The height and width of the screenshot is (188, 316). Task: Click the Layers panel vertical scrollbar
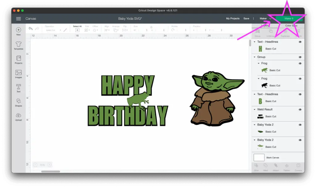(x=250, y=43)
